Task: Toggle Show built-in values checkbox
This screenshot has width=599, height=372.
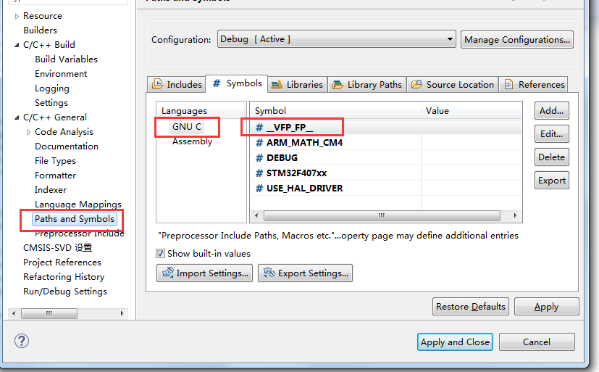Action: (161, 254)
